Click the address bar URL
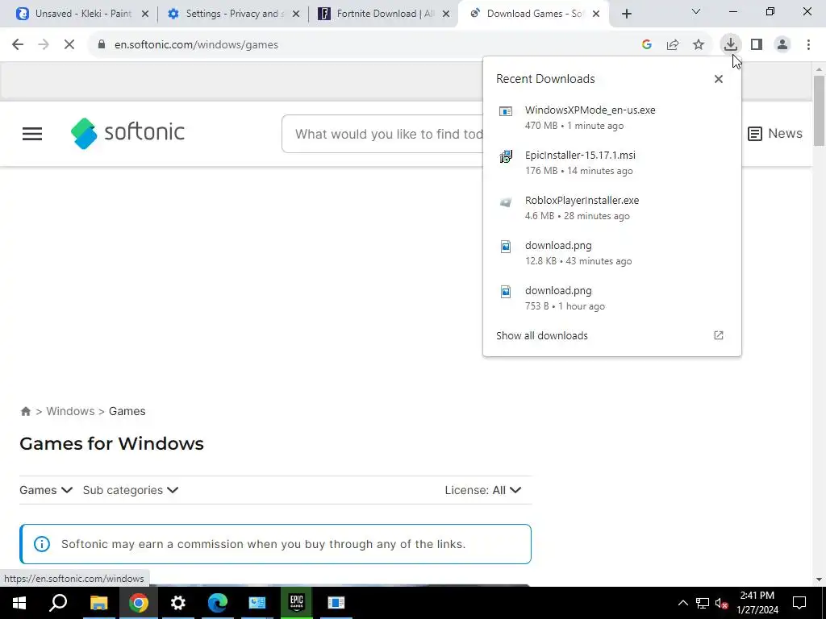Viewport: 826px width, 619px height. 197,45
